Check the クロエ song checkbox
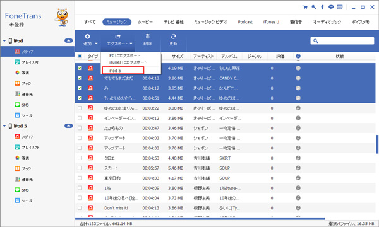The height and width of the screenshot is (227, 379). click(80, 158)
